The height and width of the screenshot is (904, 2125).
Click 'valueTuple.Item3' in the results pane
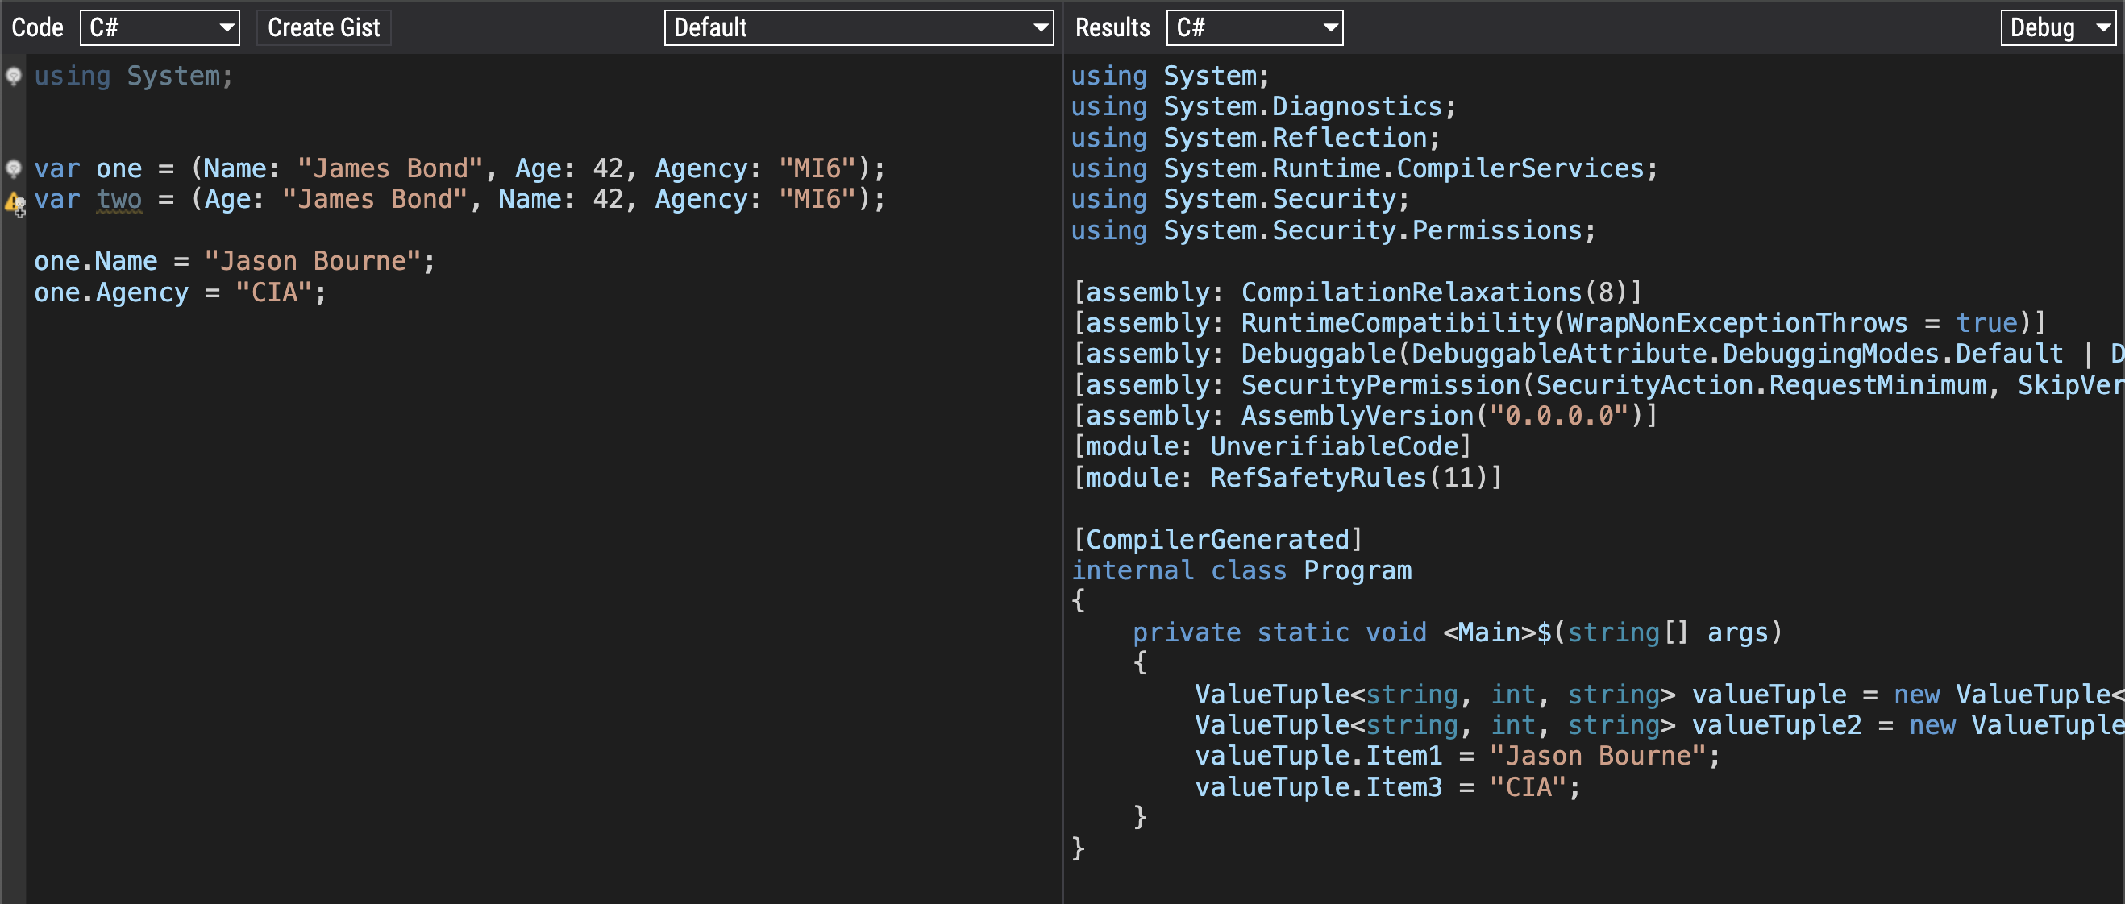1318,787
